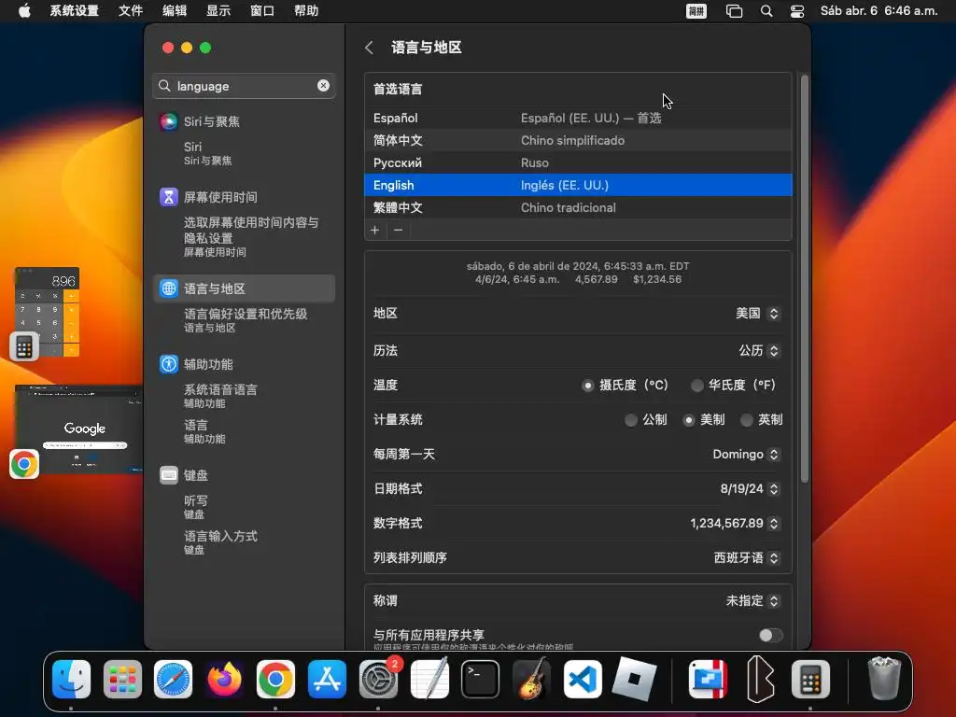Open the 键盘 keyboard icon in sidebar

[x=168, y=475]
